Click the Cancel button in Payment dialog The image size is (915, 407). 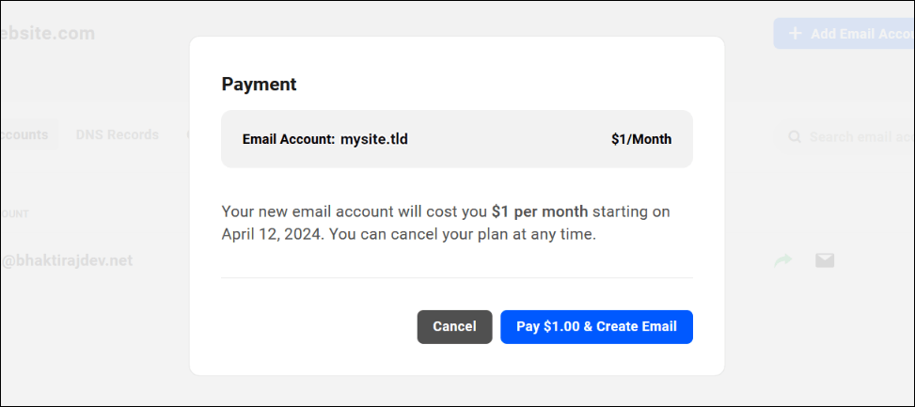pyautogui.click(x=454, y=327)
